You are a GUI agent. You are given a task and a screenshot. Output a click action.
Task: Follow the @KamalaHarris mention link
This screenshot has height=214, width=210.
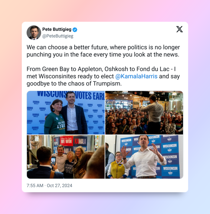(x=136, y=76)
